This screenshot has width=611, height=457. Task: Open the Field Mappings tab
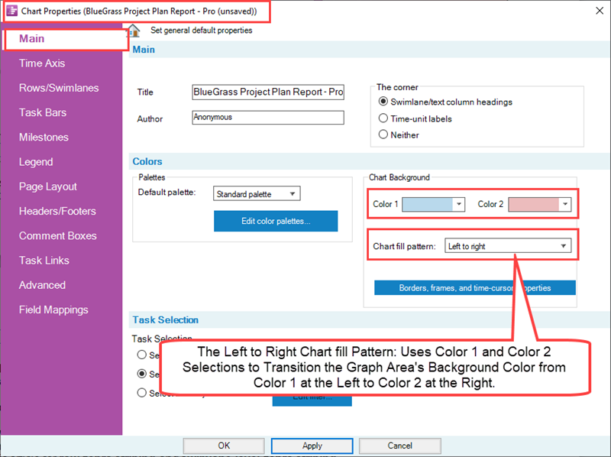[x=53, y=310]
